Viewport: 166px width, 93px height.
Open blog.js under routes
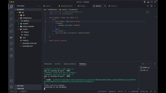(x=28, y=32)
